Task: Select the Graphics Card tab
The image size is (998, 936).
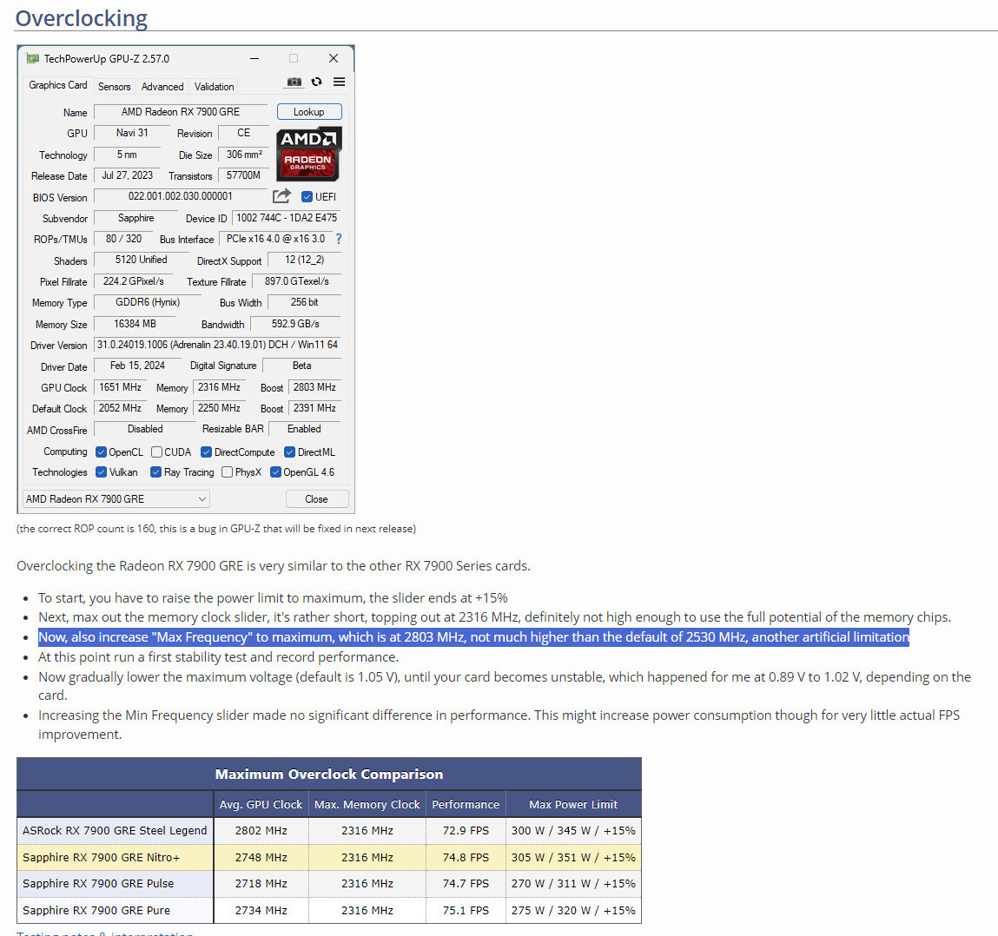Action: (x=58, y=85)
